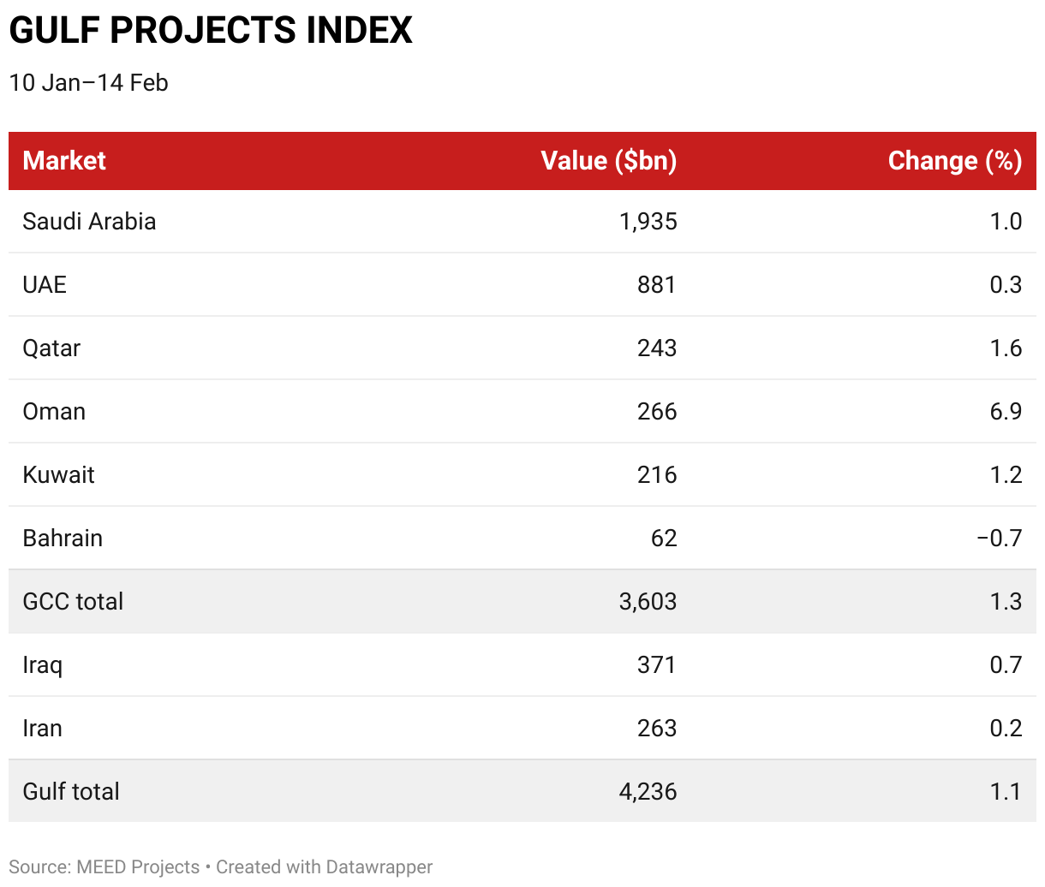Viewport: 1045px width, 887px height.
Task: Click Oman's 6.9 change value
Action: click(x=1006, y=412)
